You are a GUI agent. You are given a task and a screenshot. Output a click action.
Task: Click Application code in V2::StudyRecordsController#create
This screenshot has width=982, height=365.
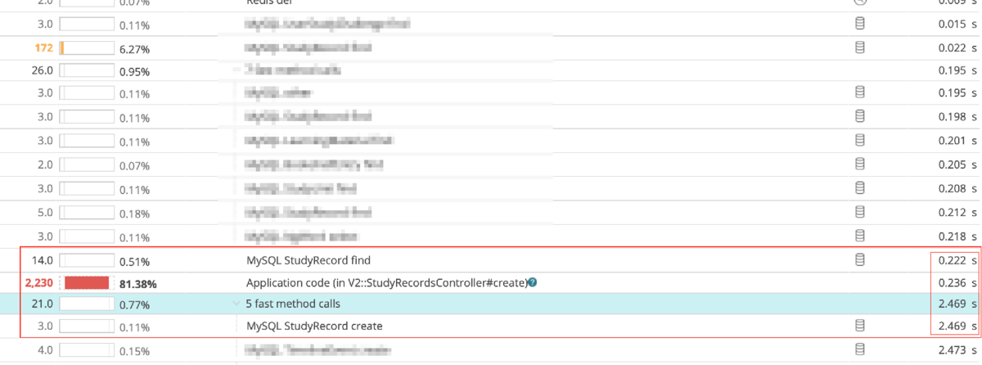point(386,283)
